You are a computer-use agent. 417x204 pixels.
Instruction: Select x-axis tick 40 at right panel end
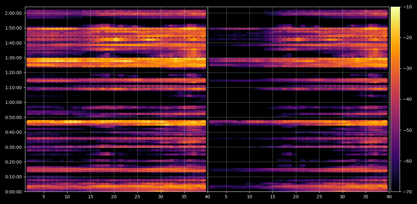[x=389, y=197]
